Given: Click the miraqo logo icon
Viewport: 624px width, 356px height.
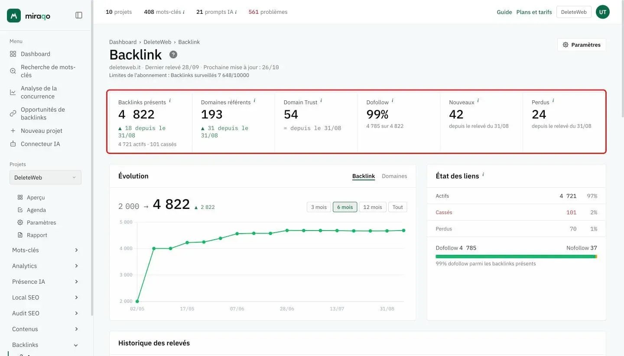Looking at the screenshot, I should click(x=14, y=16).
